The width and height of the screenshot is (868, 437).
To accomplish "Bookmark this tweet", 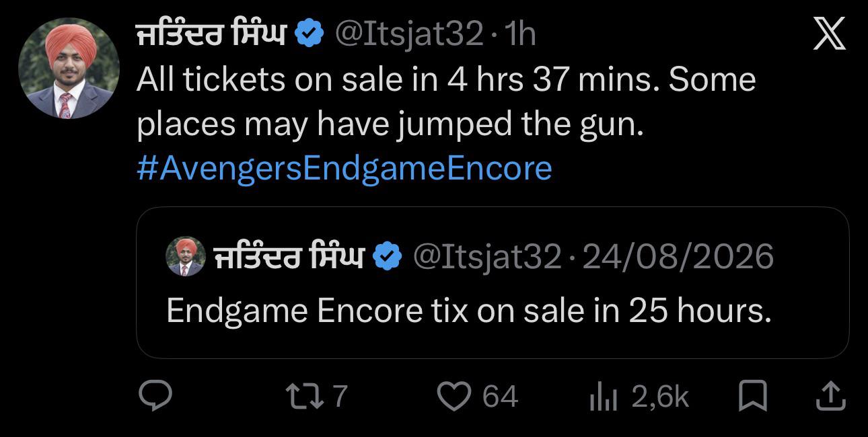I will 753,396.
